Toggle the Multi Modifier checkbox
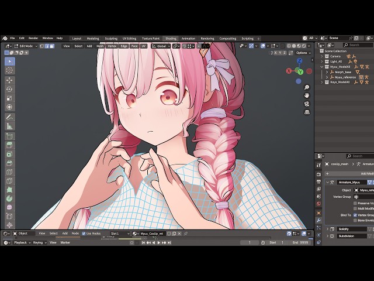Viewport: 374px width, 281px height. pos(355,208)
